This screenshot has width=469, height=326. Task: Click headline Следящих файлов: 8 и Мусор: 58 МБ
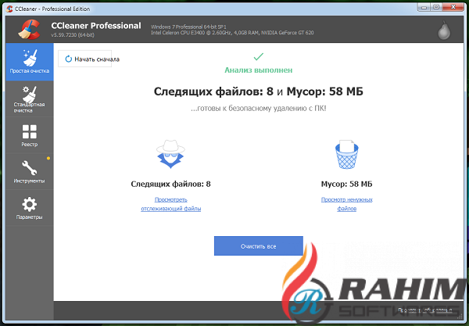click(x=259, y=91)
